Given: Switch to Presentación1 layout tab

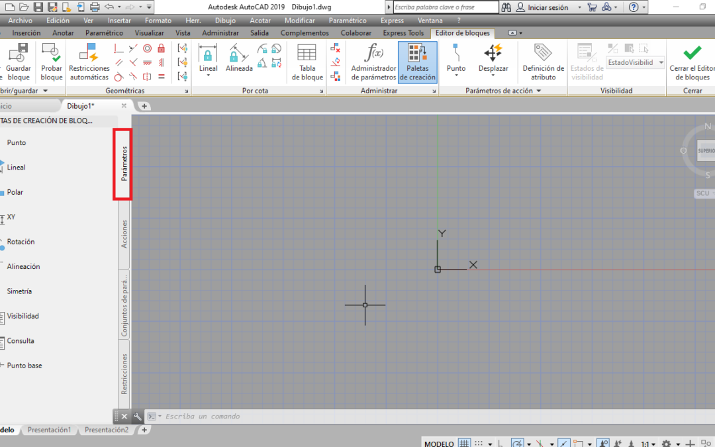Looking at the screenshot, I should coord(49,430).
